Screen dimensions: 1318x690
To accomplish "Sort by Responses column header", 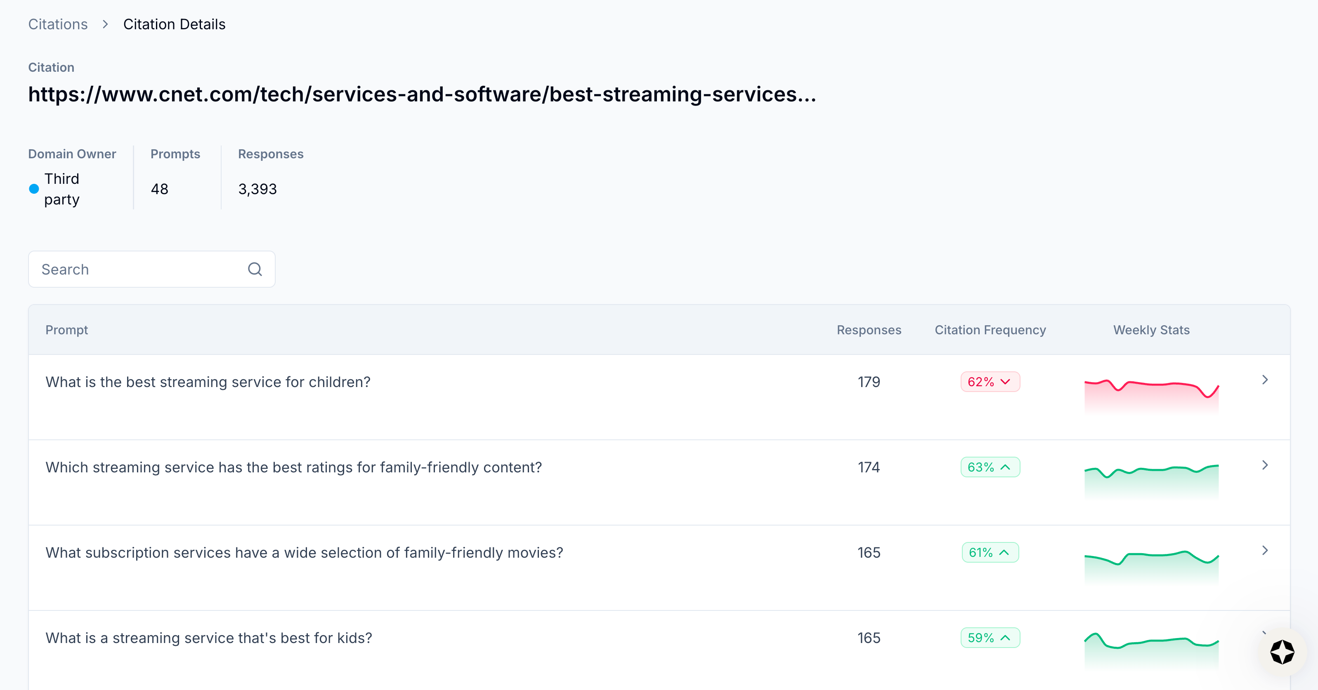I will click(868, 330).
